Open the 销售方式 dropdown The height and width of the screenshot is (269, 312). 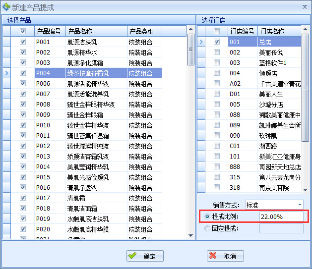coord(300,205)
